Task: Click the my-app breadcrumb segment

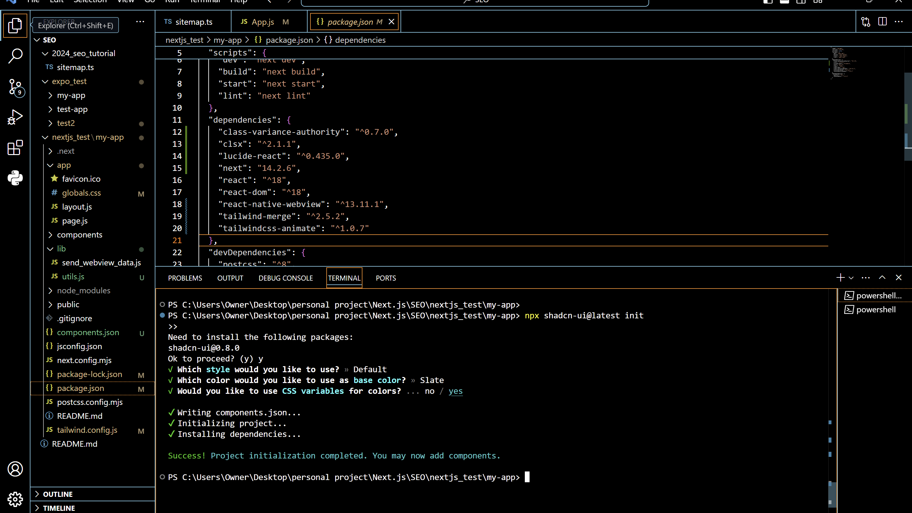Action: (227, 40)
